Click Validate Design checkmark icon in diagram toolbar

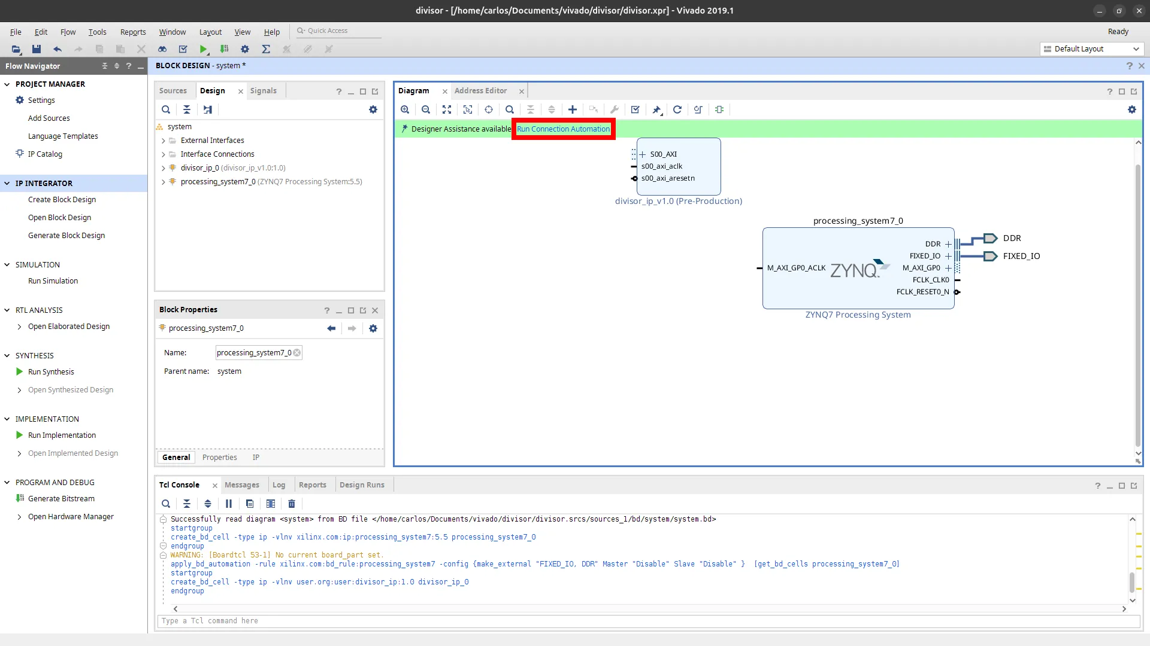click(635, 109)
